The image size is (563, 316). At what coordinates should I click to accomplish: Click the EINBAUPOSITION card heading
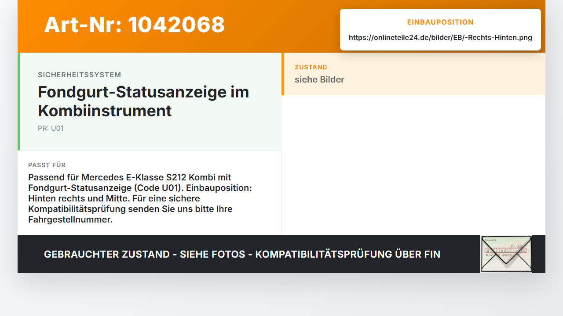440,22
